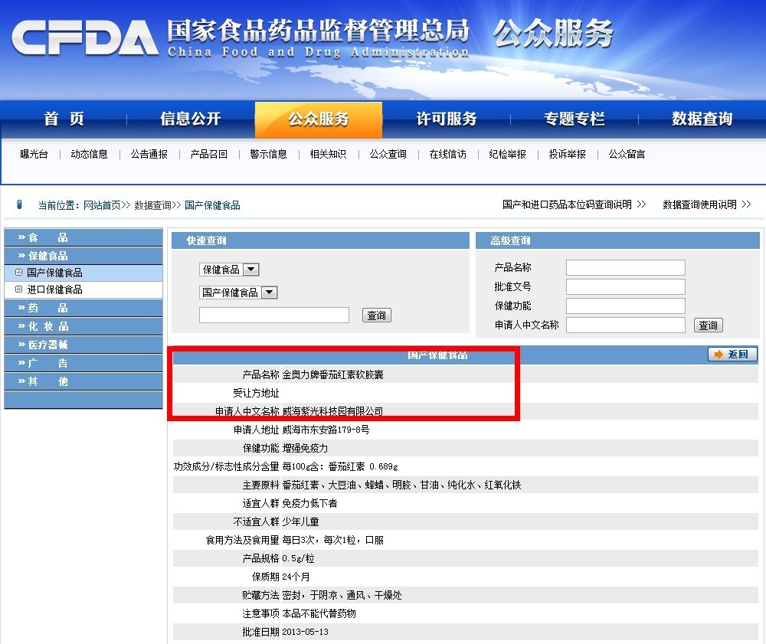Click the 高级查询 panel header
Viewport: 766px width, 644px height.
[617, 240]
